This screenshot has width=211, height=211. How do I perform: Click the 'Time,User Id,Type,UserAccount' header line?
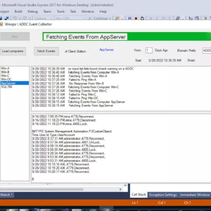53,135
